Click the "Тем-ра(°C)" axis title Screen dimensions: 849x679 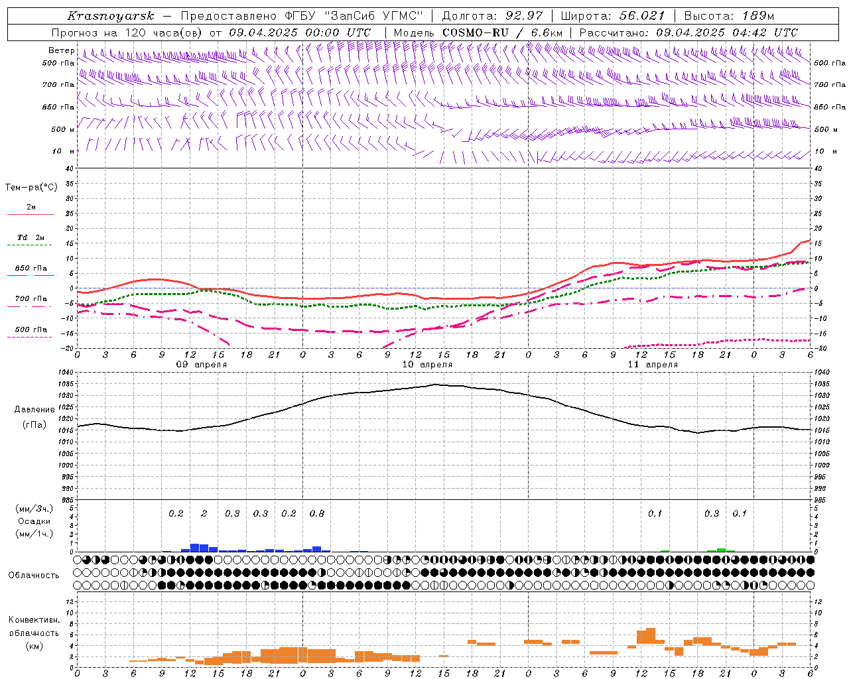(x=31, y=188)
